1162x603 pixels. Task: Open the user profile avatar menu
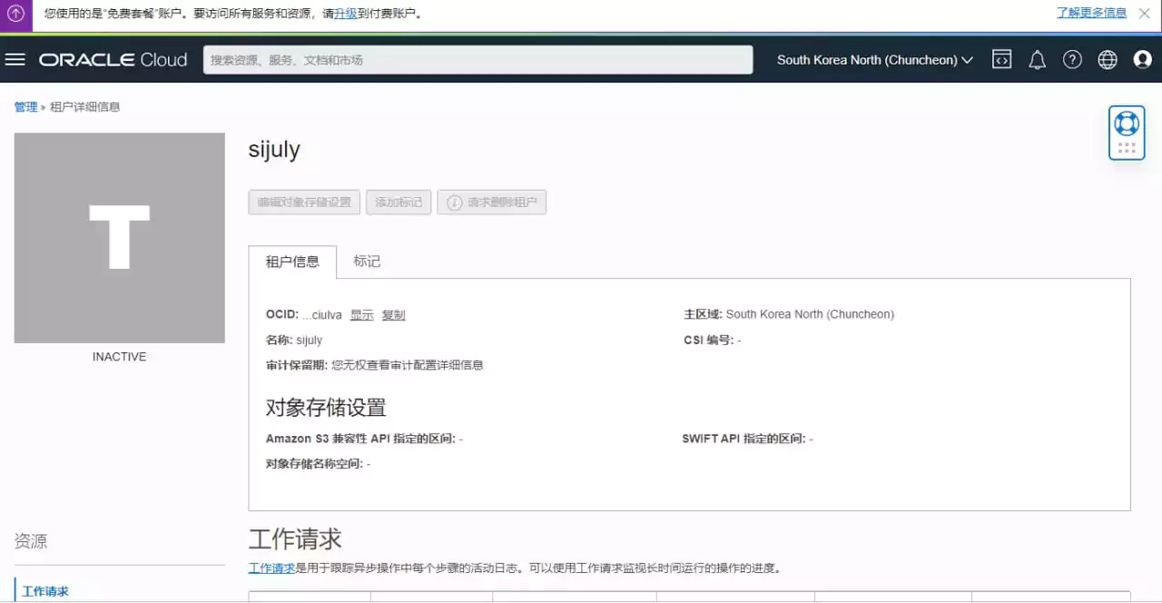(x=1143, y=60)
